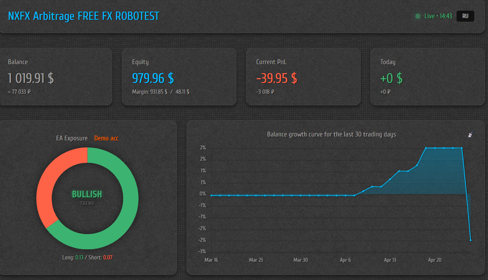
Task: Click the Long 0.13 / Short 0.07 legend
Action: [87, 257]
